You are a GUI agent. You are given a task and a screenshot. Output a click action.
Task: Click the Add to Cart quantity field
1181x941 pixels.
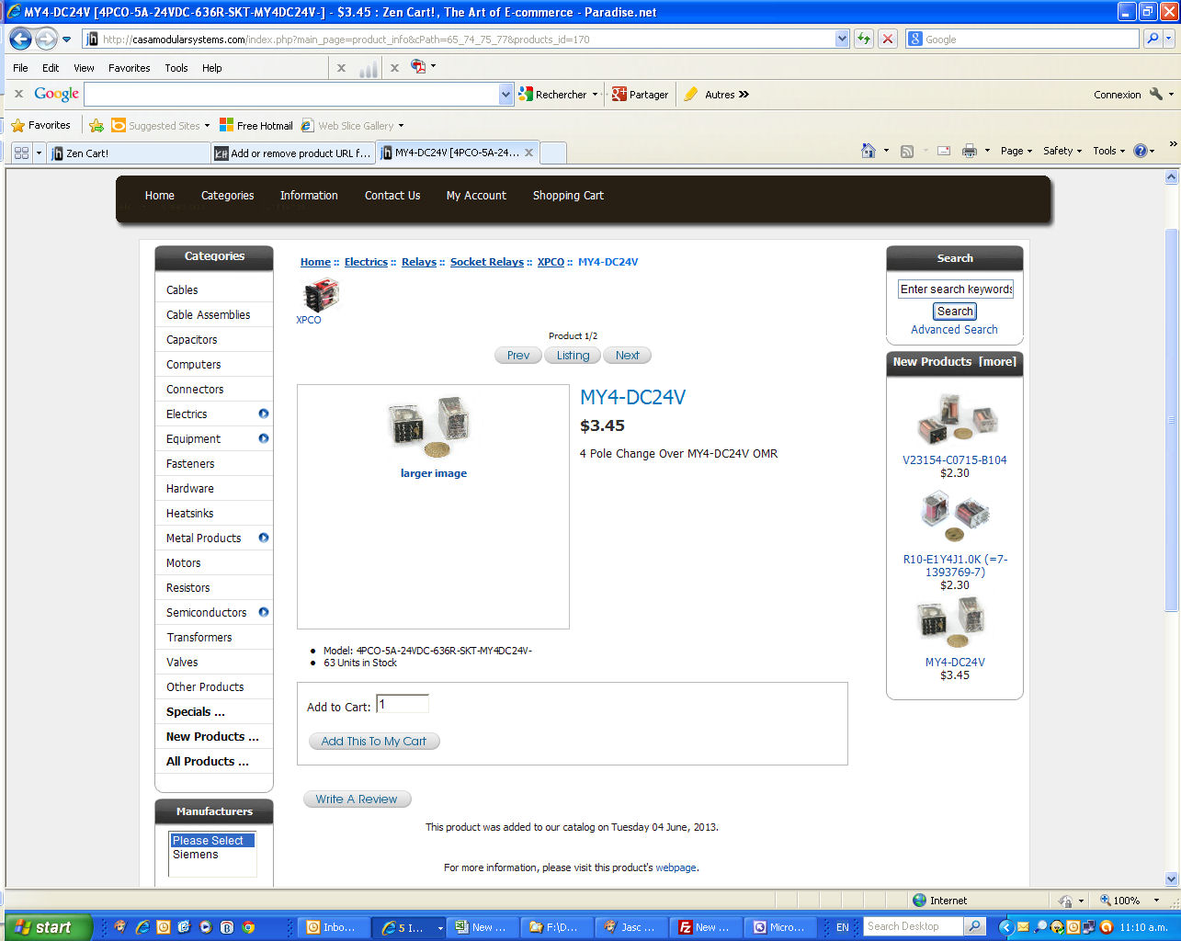(x=403, y=705)
